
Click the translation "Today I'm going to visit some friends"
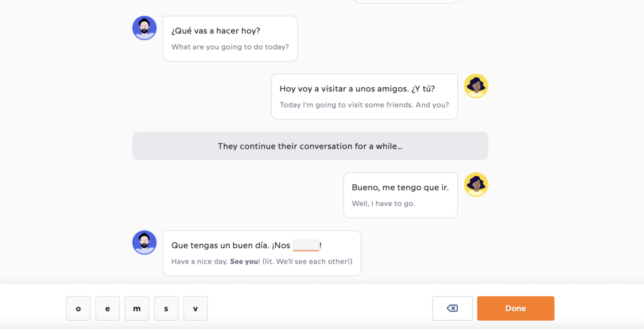[x=347, y=104]
